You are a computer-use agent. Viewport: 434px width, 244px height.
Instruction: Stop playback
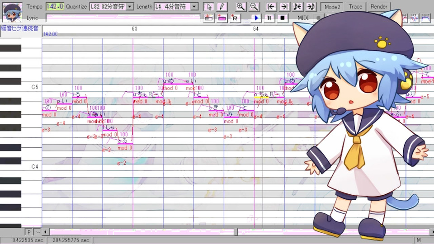tap(282, 18)
